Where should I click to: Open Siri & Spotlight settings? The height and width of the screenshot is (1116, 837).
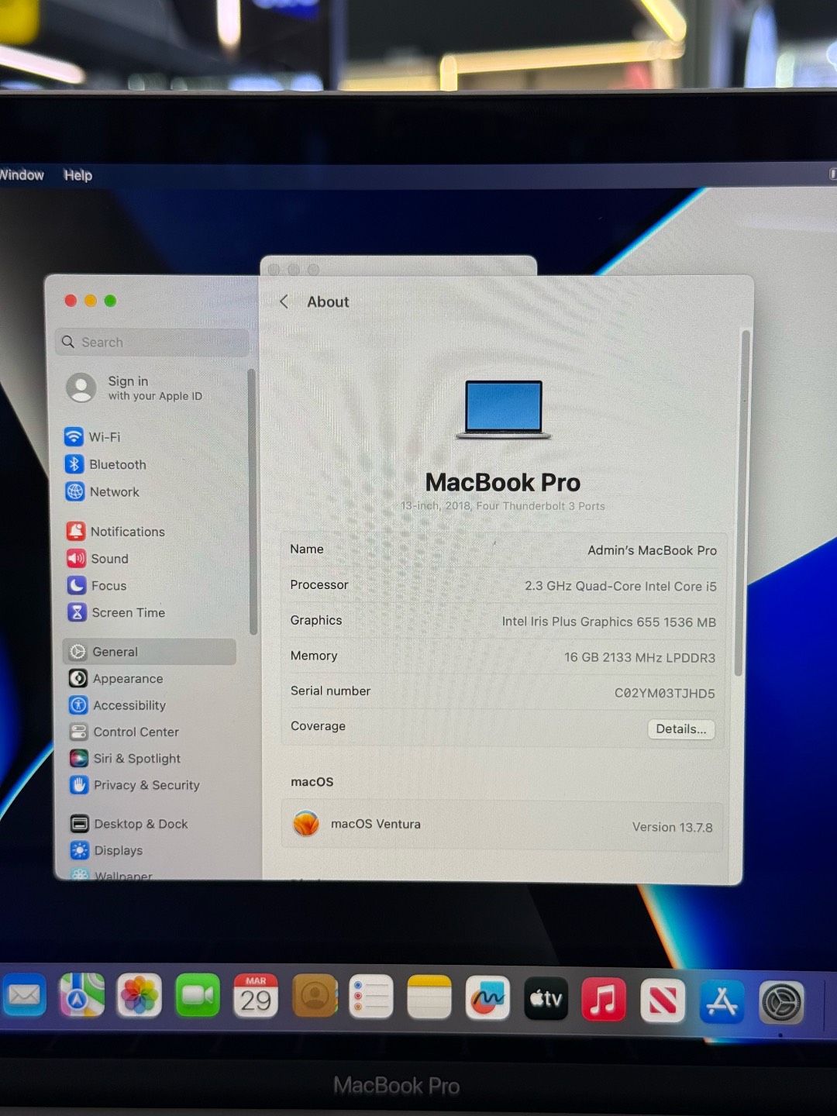[x=126, y=758]
